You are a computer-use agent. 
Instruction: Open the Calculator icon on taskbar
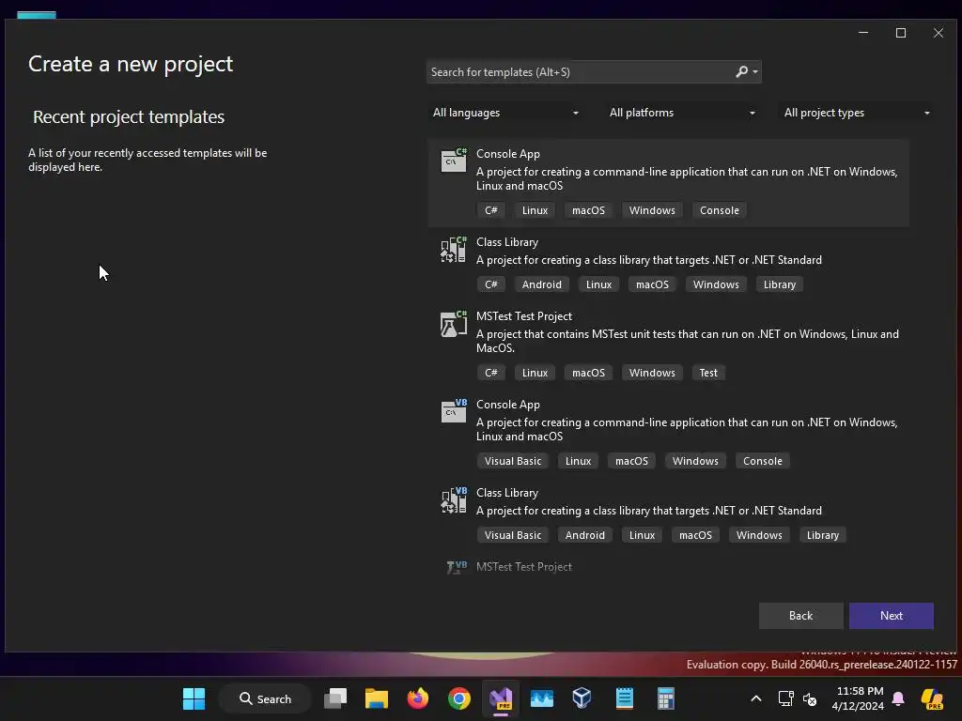point(666,698)
